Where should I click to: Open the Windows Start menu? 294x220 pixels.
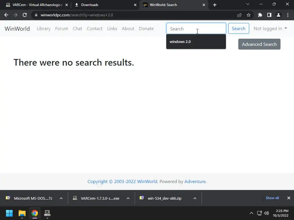point(9,213)
